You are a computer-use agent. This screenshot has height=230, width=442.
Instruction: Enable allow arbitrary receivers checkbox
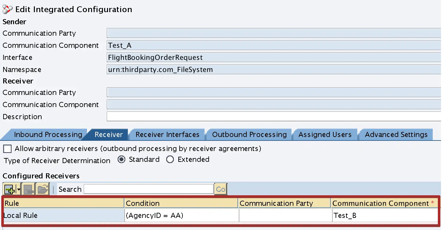7,148
